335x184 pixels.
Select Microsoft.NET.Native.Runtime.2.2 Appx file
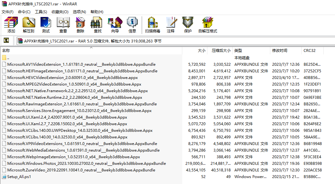click(74, 98)
